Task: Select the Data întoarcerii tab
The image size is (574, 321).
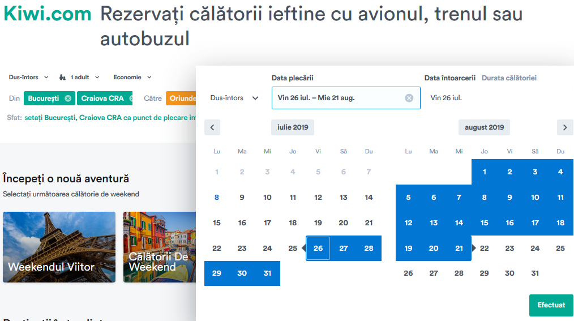Action: point(450,78)
